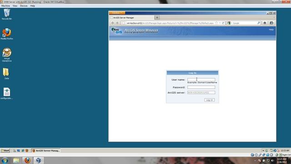Click the PowerShell quick launch icon
The height and width of the screenshot is (164, 291).
(x=19, y=151)
